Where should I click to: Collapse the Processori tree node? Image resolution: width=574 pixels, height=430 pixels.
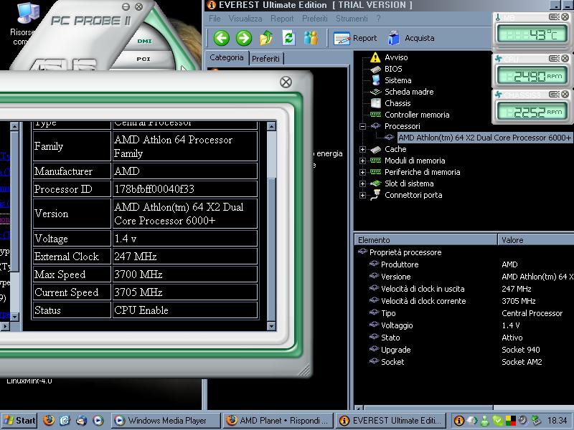tap(362, 127)
